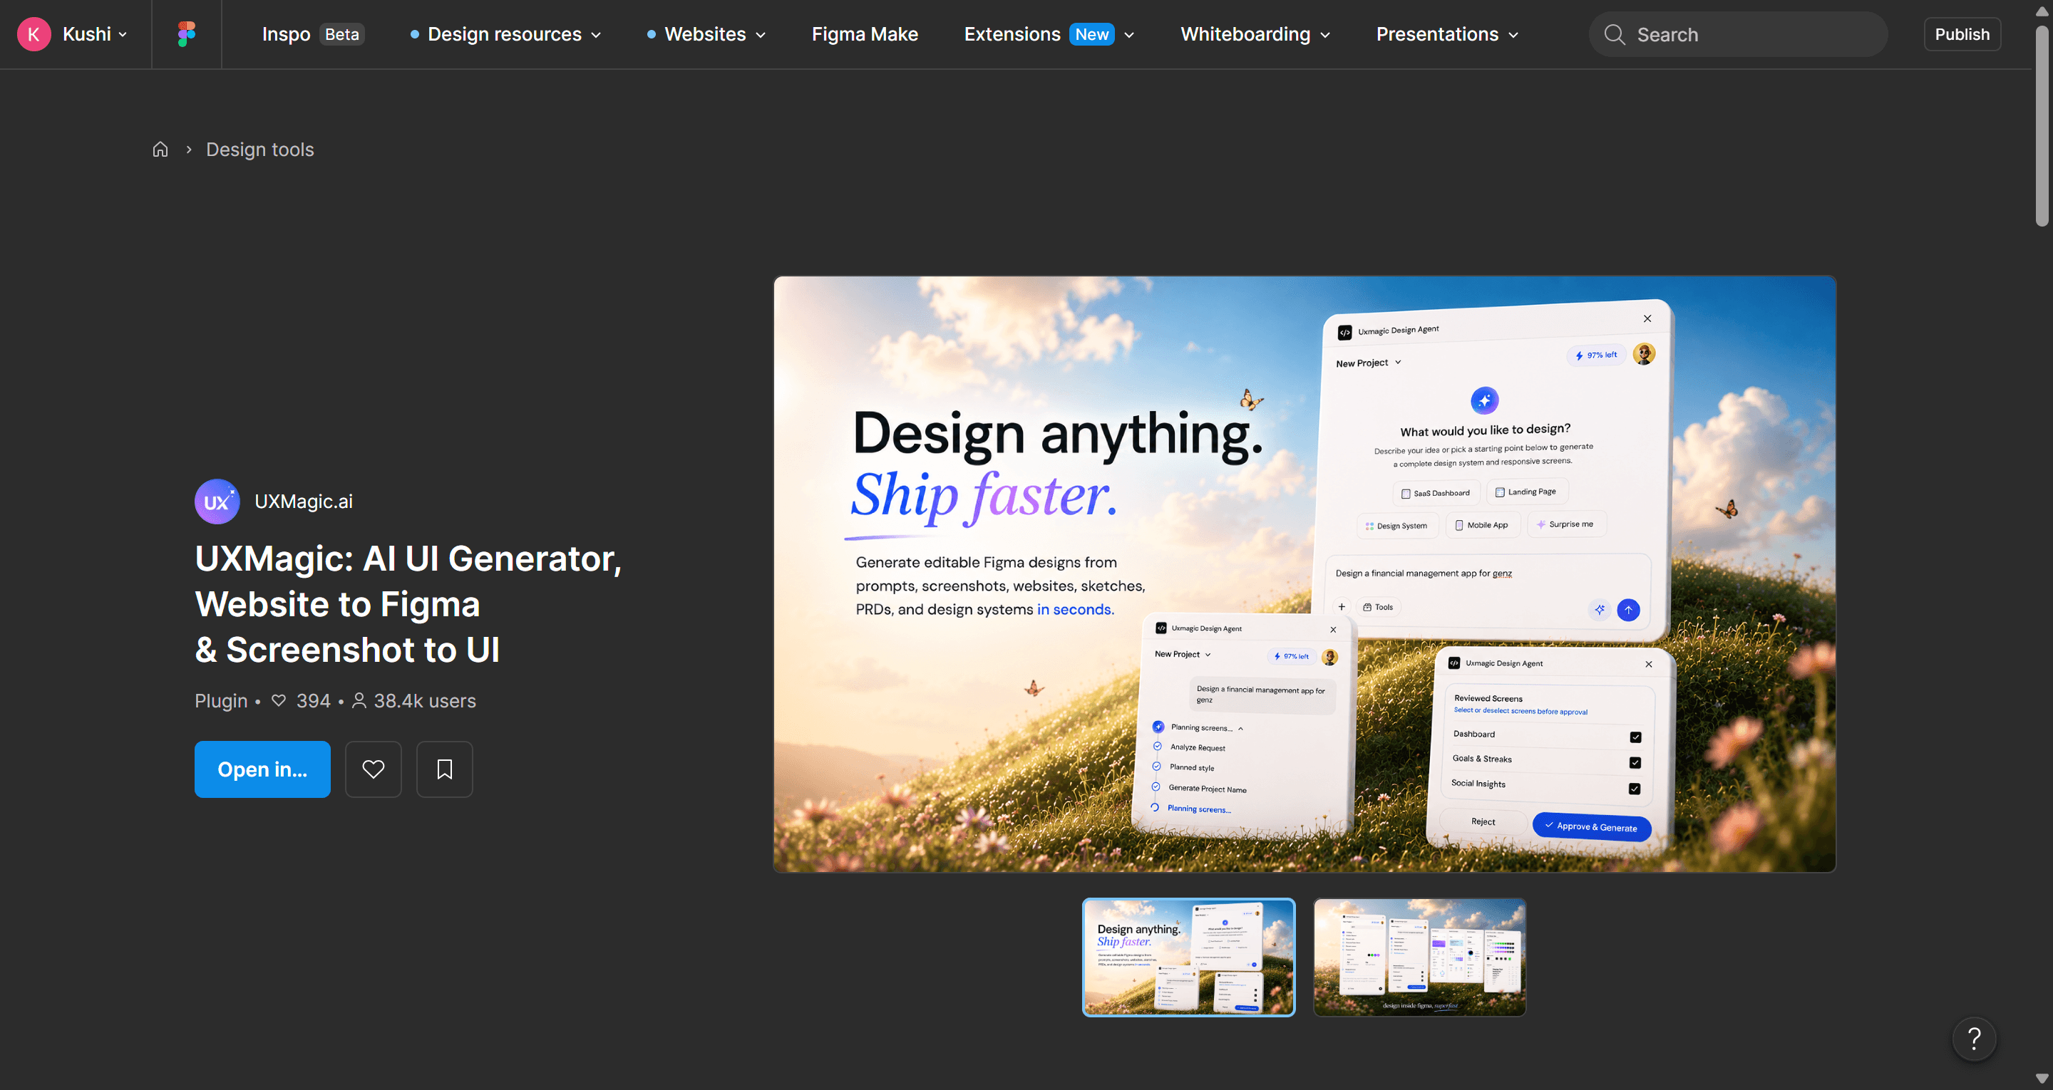Select the first preview thumbnail
The image size is (2053, 1090).
(x=1188, y=957)
